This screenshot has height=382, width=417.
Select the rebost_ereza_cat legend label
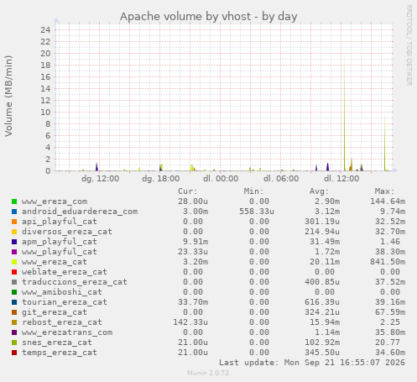[62, 322]
